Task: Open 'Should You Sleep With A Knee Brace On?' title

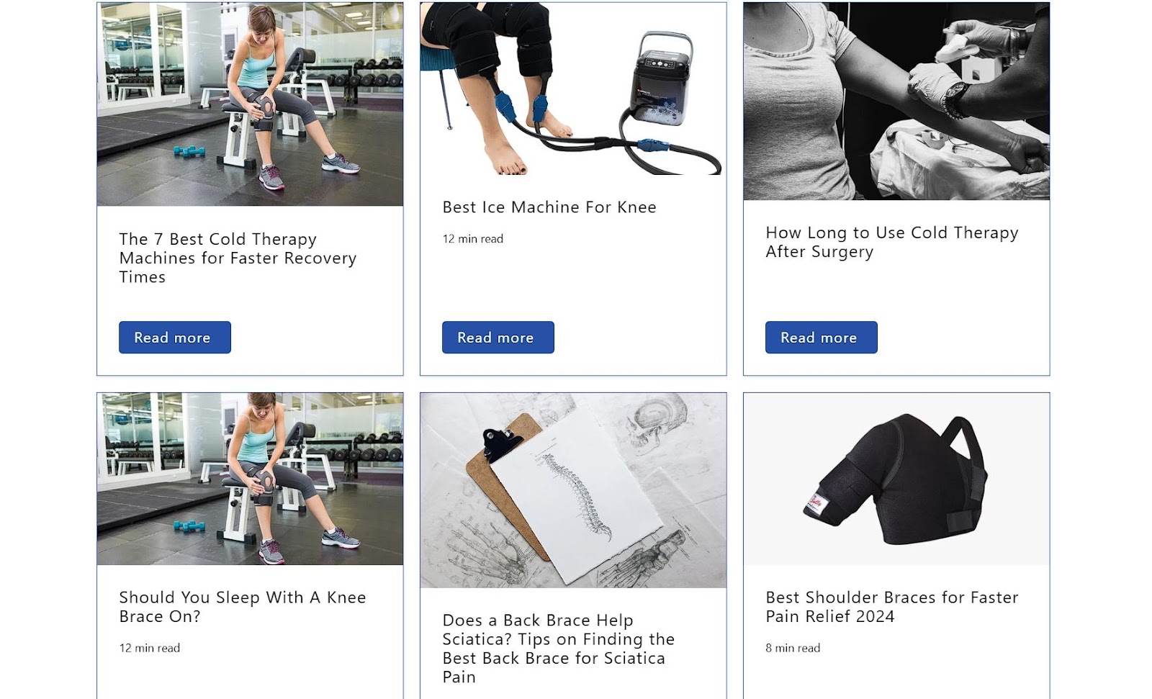Action: [243, 607]
